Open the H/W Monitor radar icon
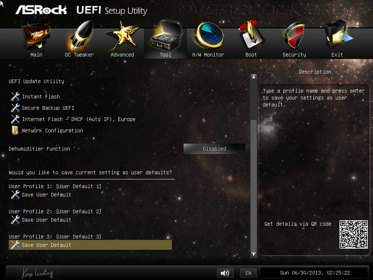The height and width of the screenshot is (280, 373). click(x=208, y=36)
